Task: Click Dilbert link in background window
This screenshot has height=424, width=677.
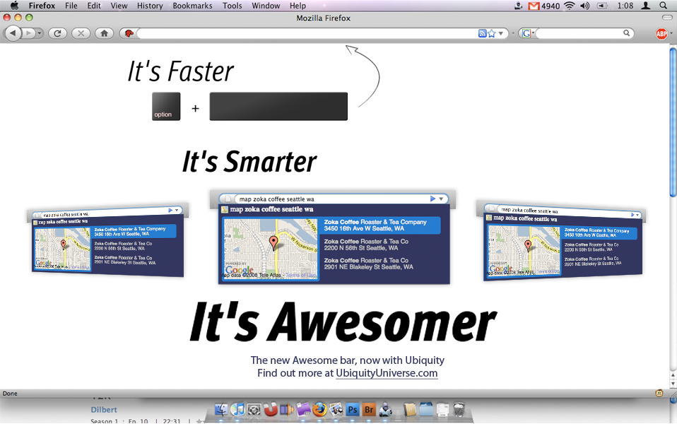Action: 104,410
